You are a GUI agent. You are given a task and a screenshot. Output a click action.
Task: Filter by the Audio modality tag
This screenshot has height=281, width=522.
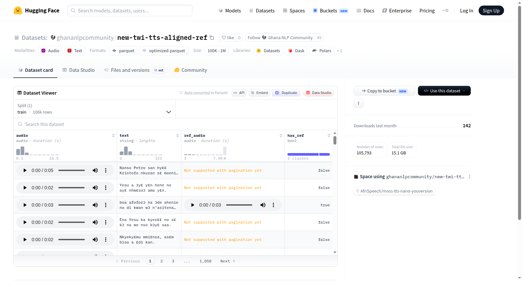coord(50,51)
